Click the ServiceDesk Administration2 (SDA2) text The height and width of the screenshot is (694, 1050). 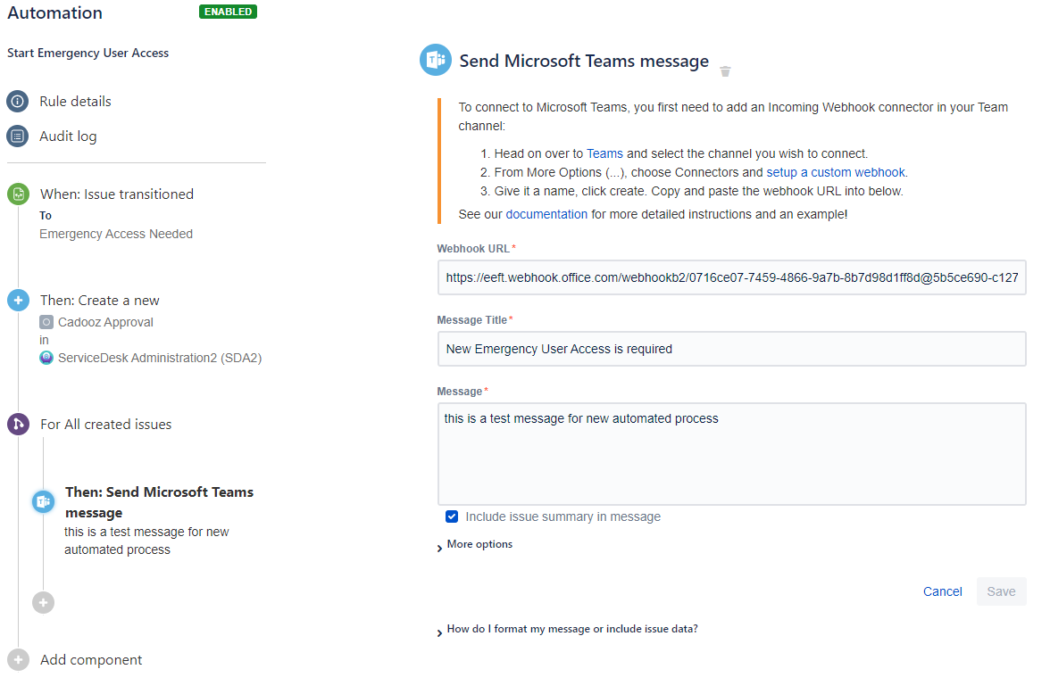point(160,358)
